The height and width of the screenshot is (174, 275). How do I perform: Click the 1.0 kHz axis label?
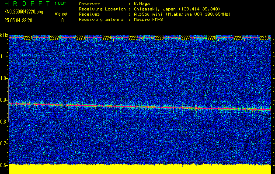[3, 78]
